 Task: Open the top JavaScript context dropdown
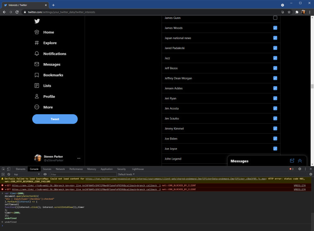[x=26, y=174]
